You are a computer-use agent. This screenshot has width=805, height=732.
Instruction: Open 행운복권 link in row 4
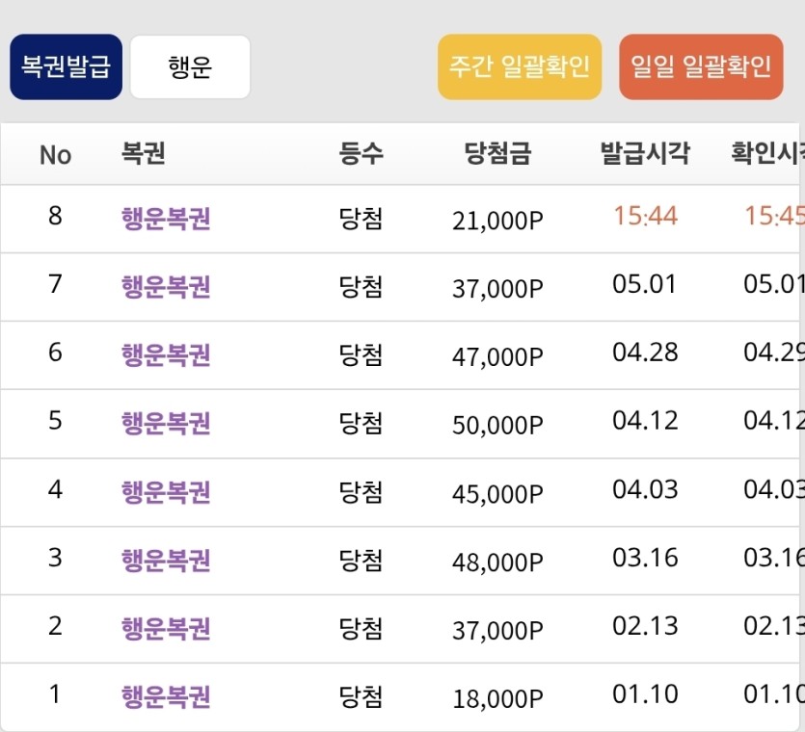coord(166,492)
